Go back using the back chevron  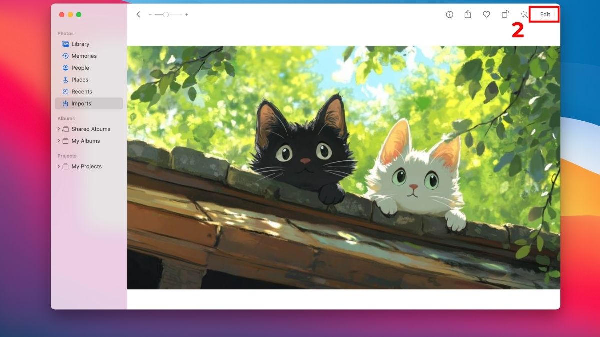(x=138, y=15)
